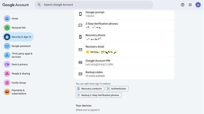Click the Third-party apps & services icon
Image resolution: width=204 pixels, height=114 pixels.
(7, 55)
